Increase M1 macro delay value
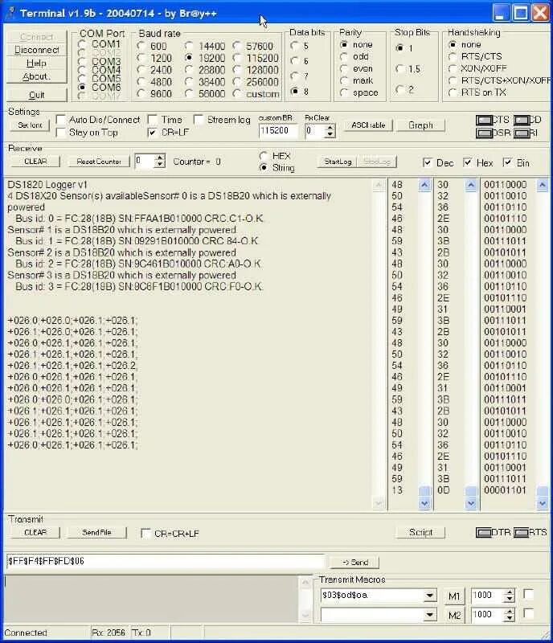The width and height of the screenshot is (553, 643). (509, 592)
